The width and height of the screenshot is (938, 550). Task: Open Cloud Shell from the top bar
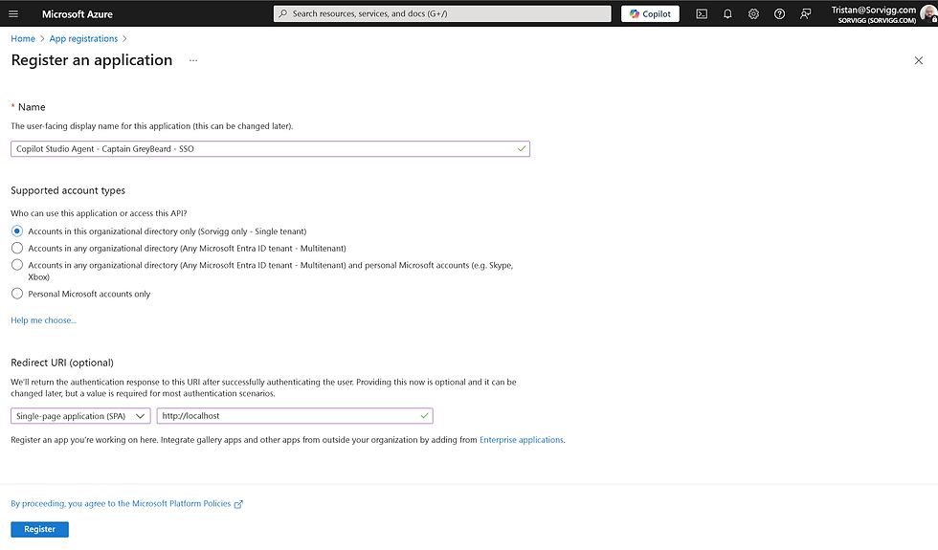(702, 13)
